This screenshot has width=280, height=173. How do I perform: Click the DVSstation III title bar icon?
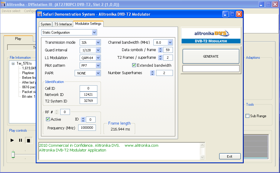(x=3, y=4)
